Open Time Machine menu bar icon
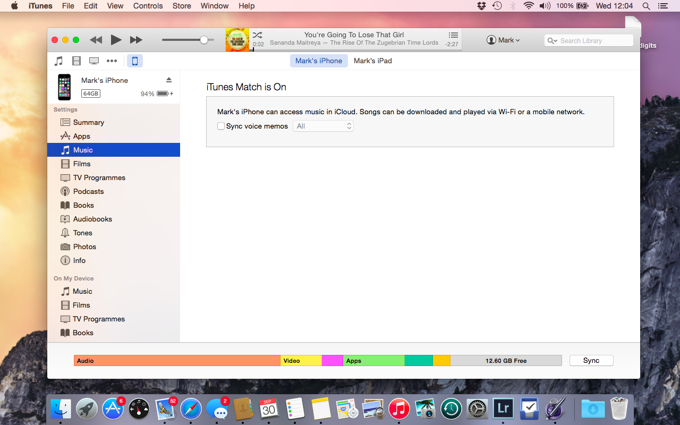 pyautogui.click(x=497, y=6)
